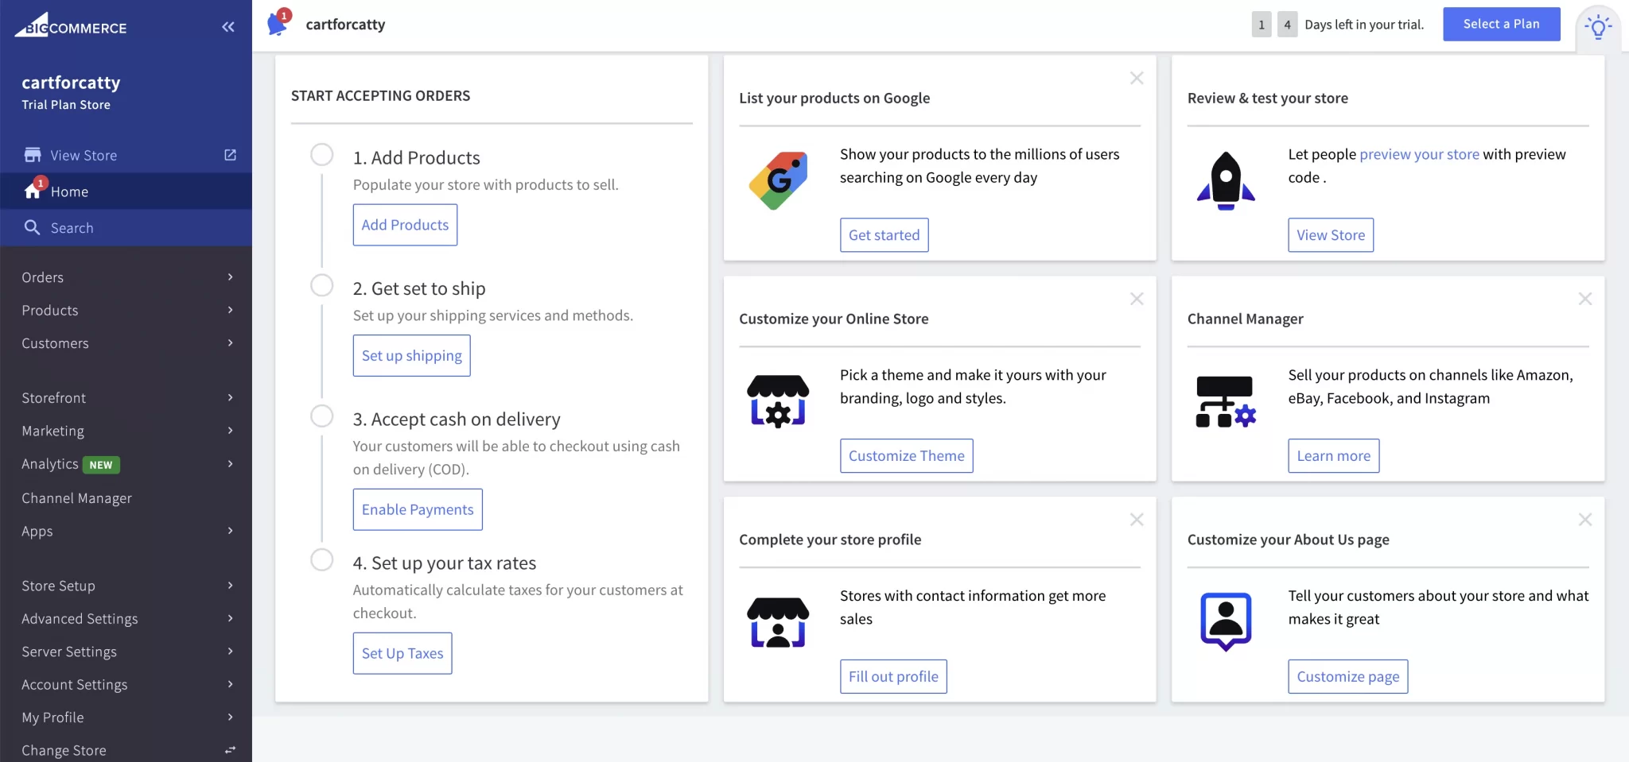
Task: Dismiss the List your products on Google card
Action: (1137, 78)
